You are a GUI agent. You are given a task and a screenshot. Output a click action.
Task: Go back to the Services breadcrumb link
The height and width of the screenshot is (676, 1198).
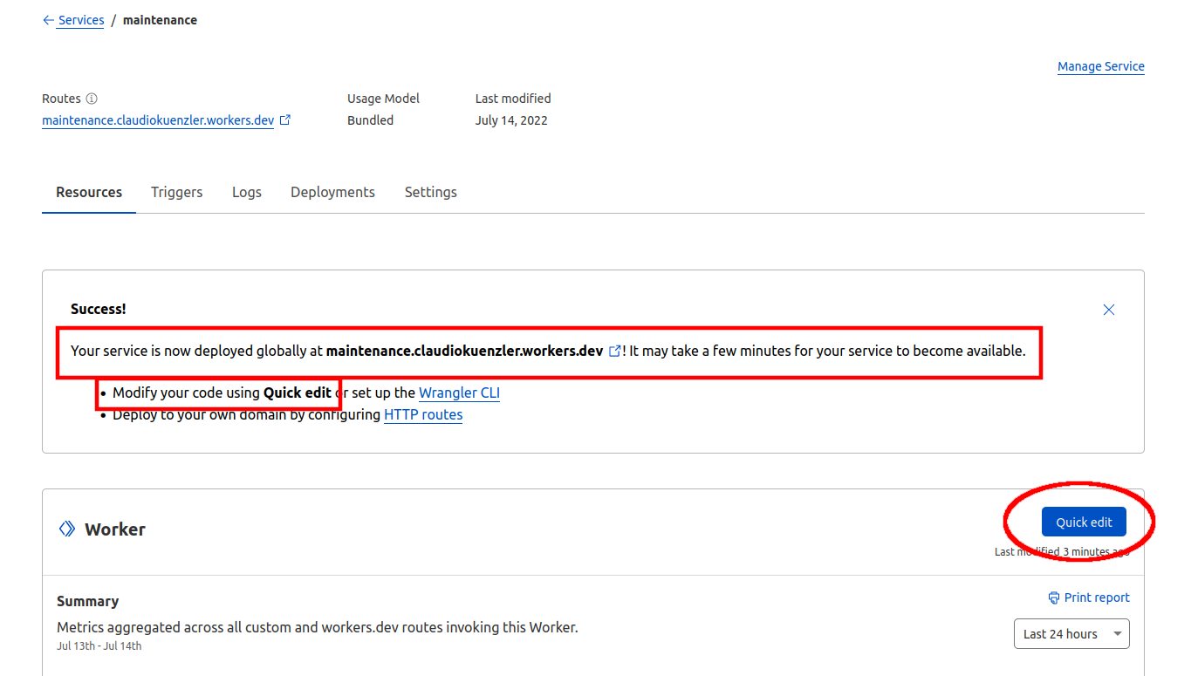tap(81, 20)
